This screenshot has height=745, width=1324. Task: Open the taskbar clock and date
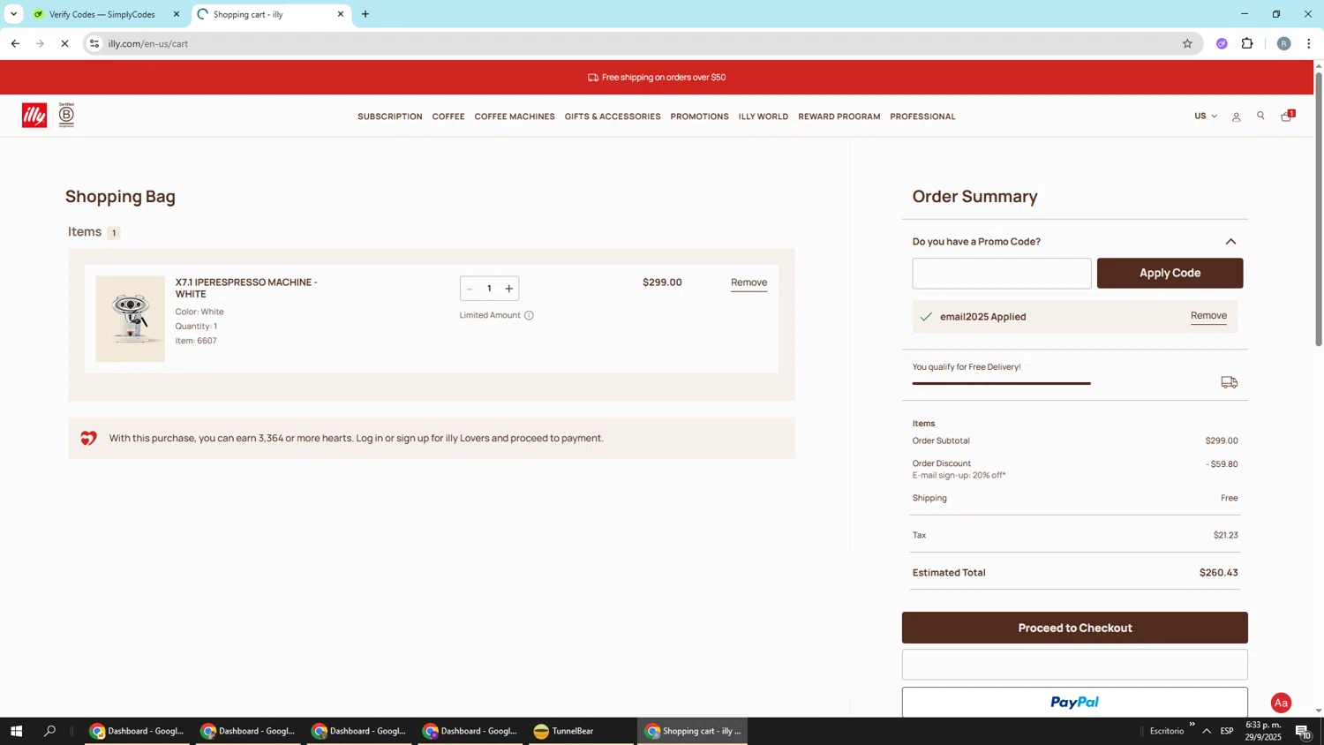[x=1263, y=731]
